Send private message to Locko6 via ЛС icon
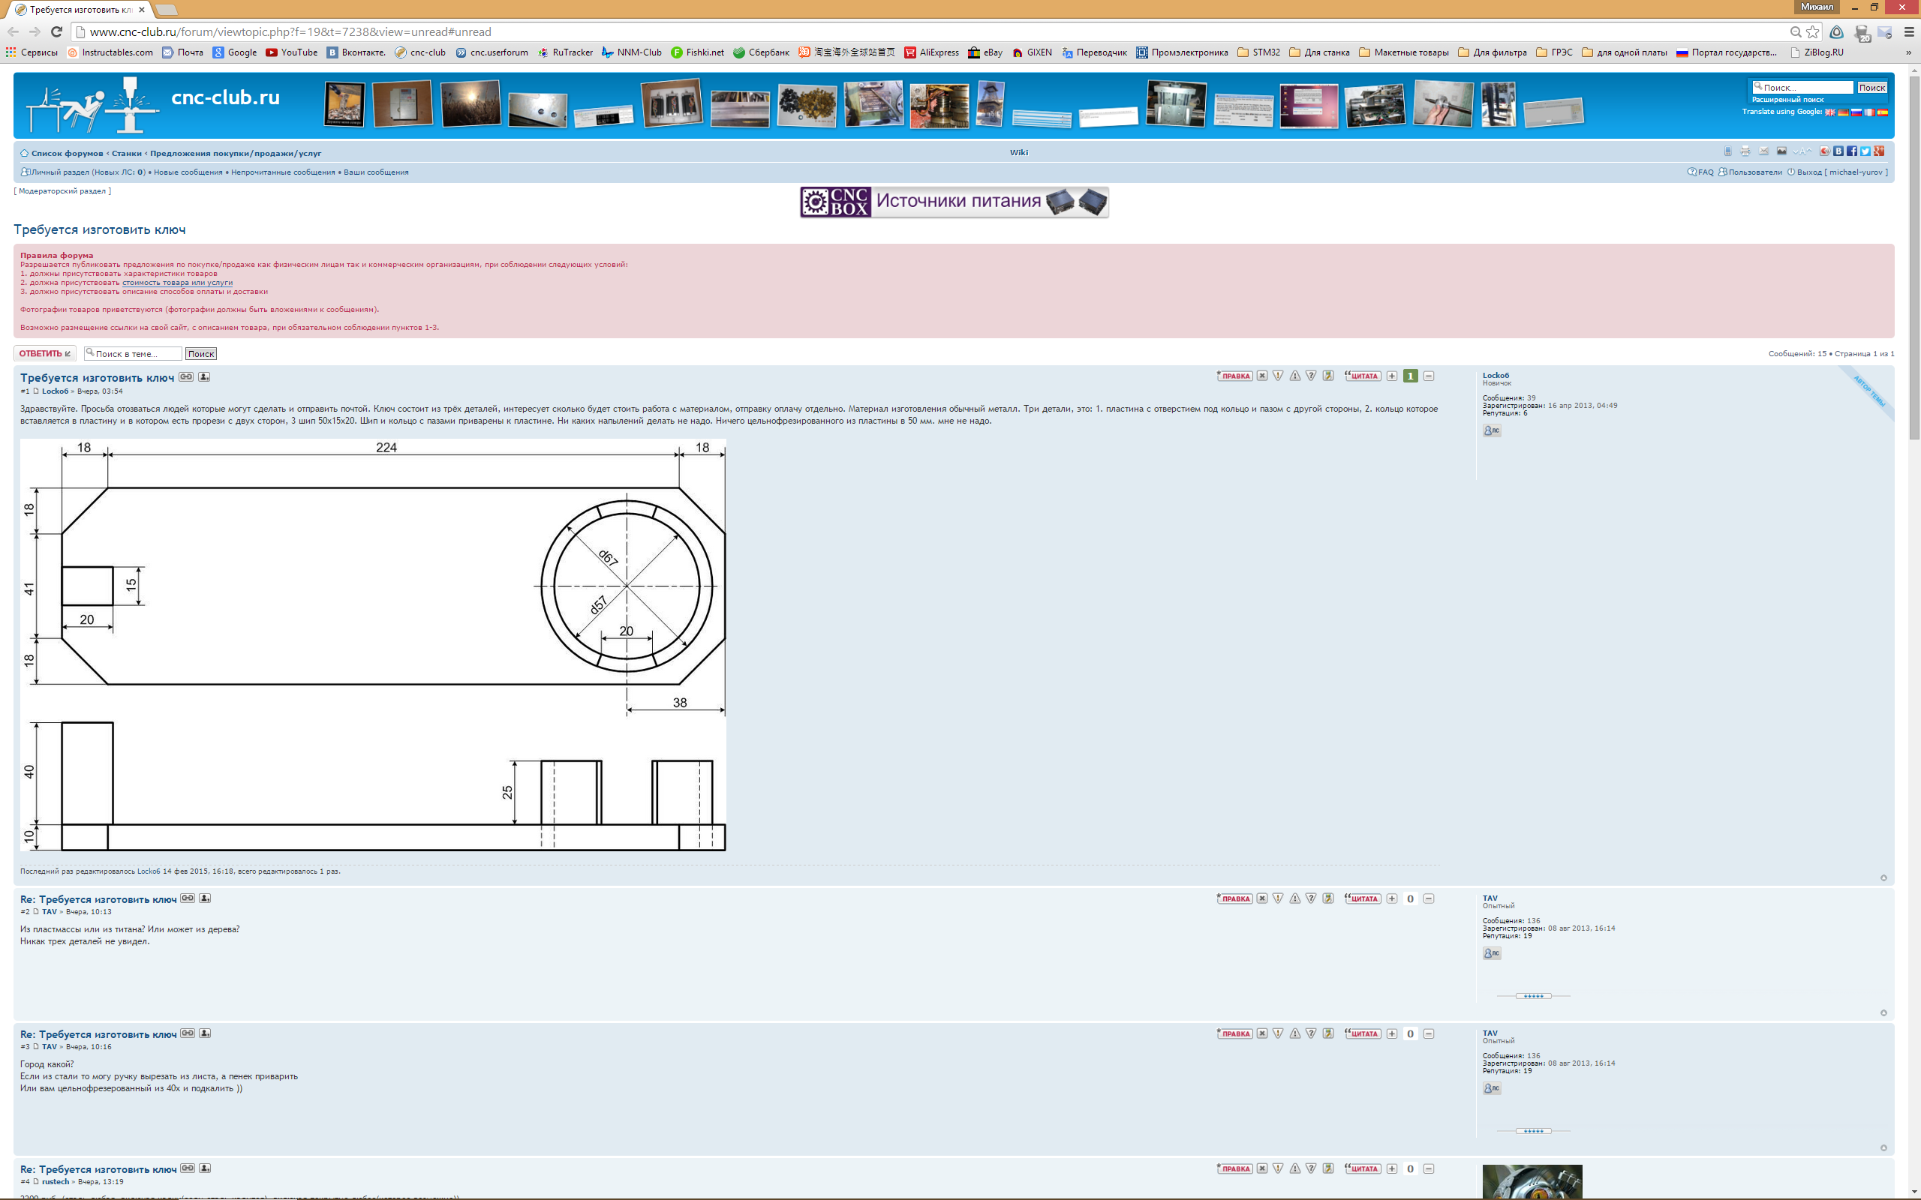 [1492, 430]
